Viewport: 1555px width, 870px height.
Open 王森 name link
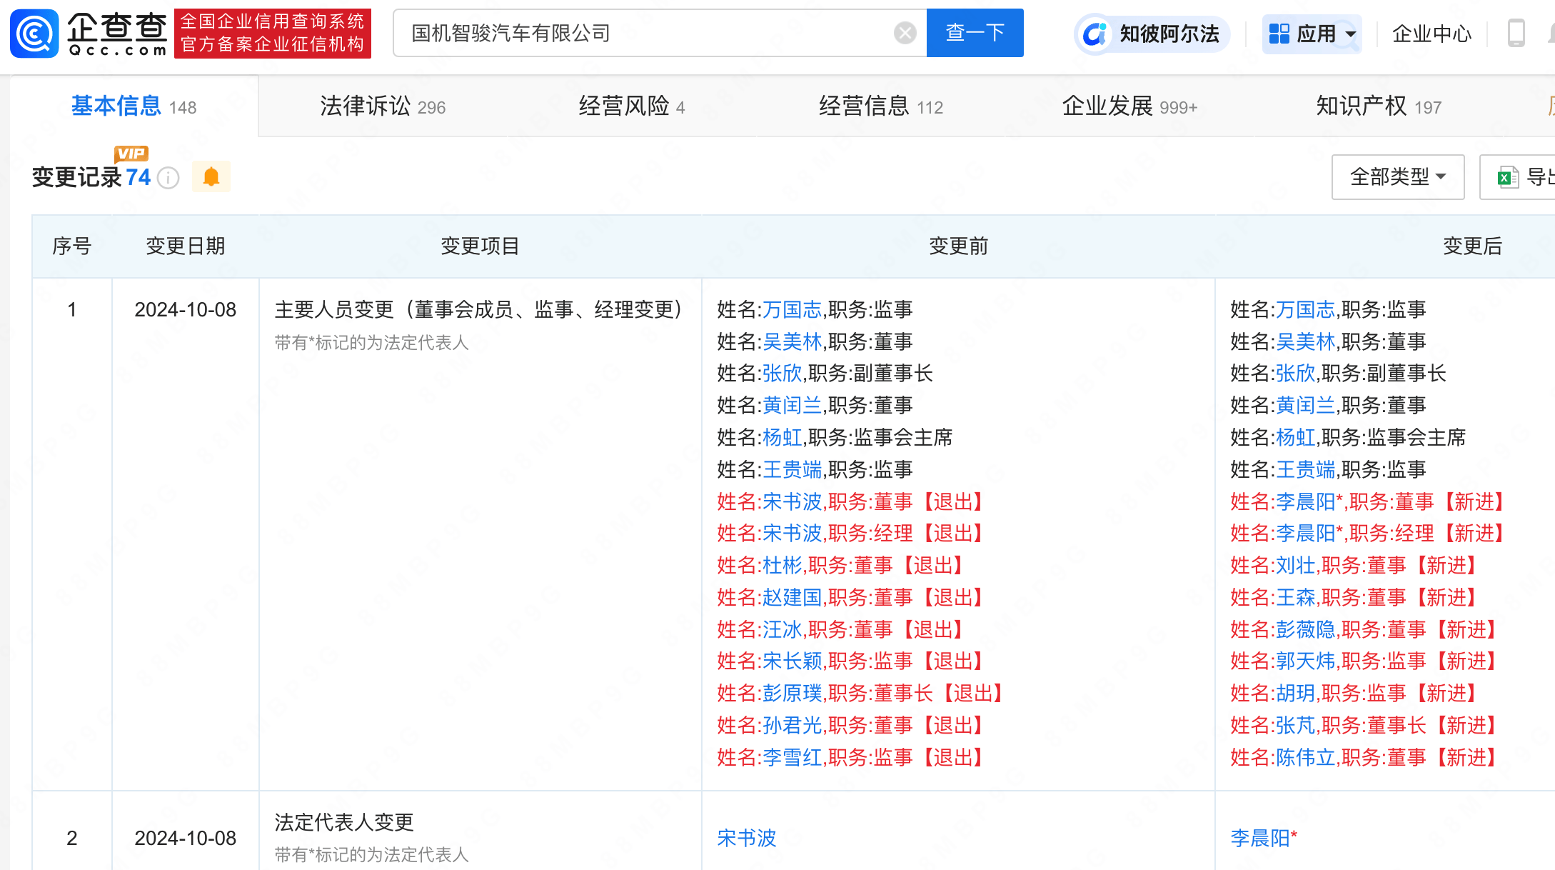click(x=1296, y=597)
